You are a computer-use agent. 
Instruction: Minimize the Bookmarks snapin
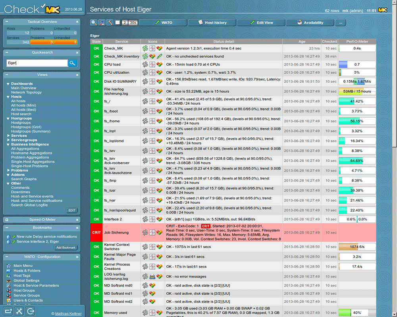pos(7,228)
